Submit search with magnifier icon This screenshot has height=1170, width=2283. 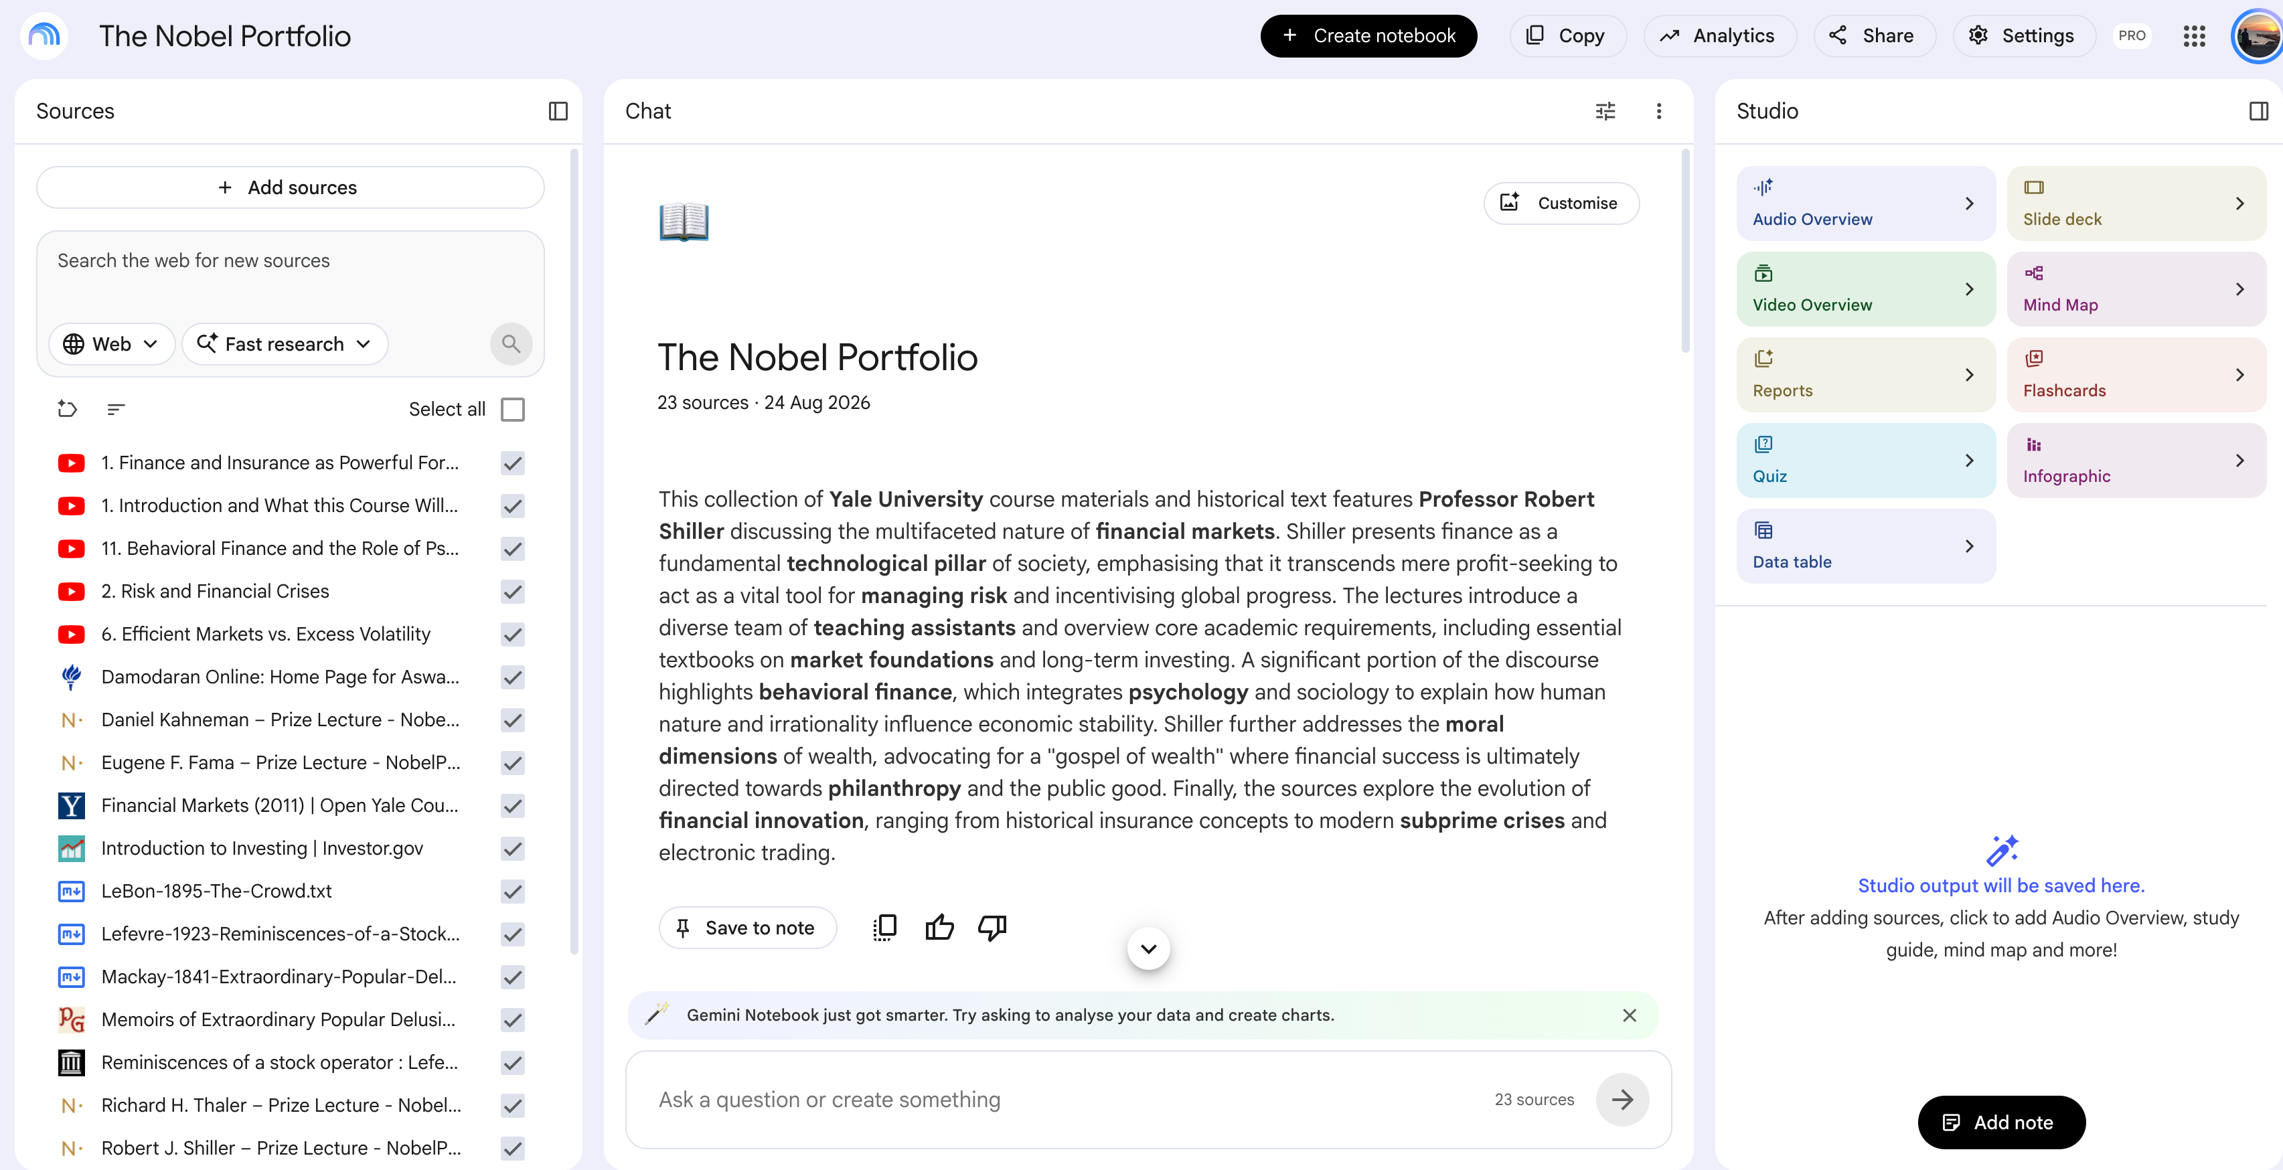click(511, 343)
